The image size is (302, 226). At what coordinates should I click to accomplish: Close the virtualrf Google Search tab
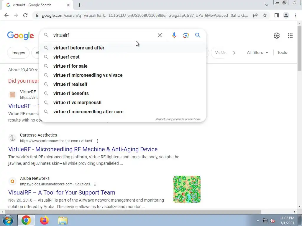click(x=68, y=5)
